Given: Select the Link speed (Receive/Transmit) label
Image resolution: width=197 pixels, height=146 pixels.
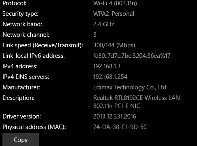Looking at the screenshot, I should click(x=43, y=45).
